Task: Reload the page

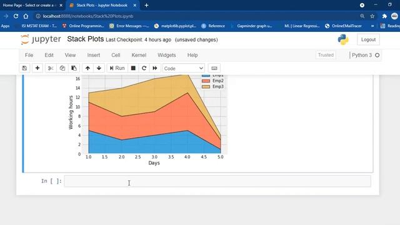Action: point(16,16)
